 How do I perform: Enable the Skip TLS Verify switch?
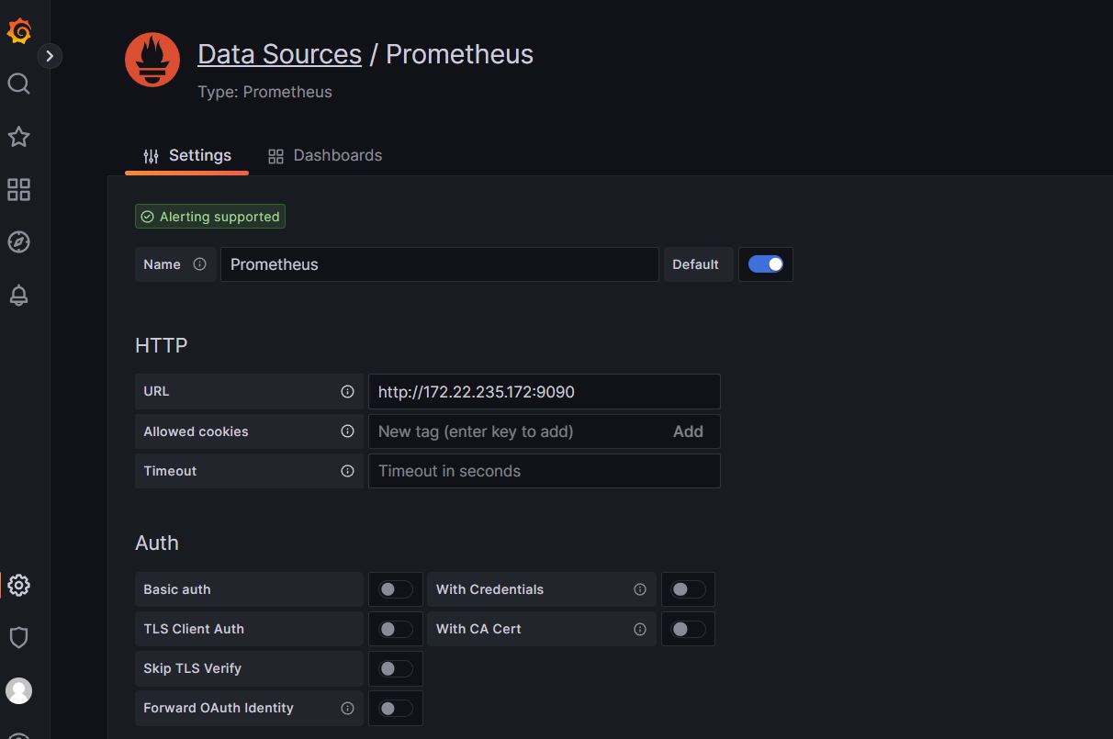(396, 668)
